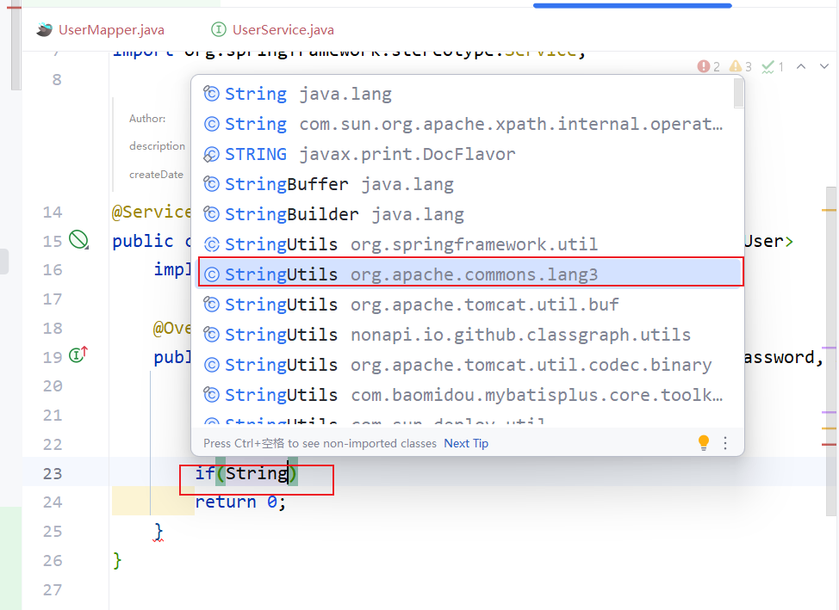The width and height of the screenshot is (839, 610).
Task: Go to next highlighted error arrow
Action: click(x=824, y=66)
